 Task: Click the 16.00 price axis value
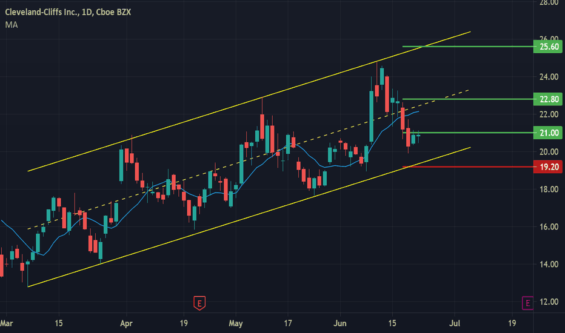click(x=549, y=226)
